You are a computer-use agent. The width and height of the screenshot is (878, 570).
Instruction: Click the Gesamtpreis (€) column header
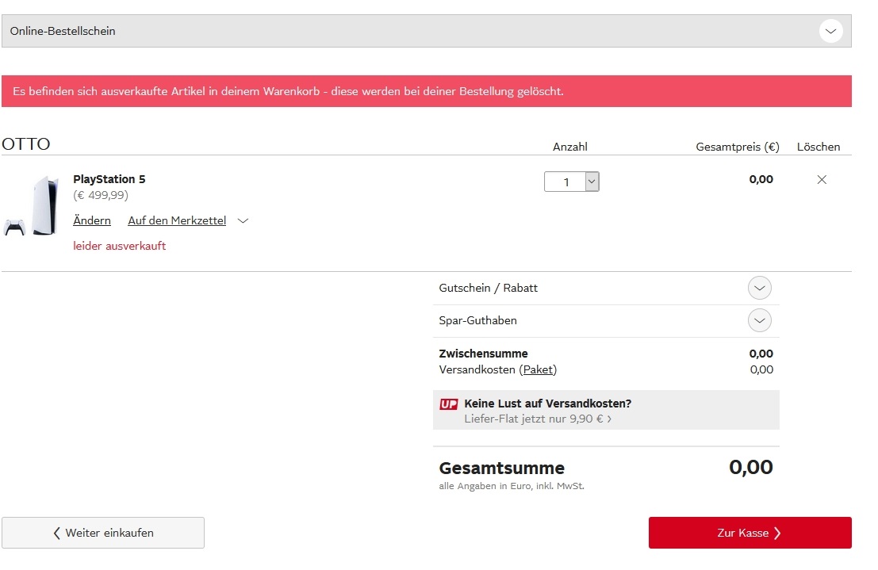tap(738, 147)
